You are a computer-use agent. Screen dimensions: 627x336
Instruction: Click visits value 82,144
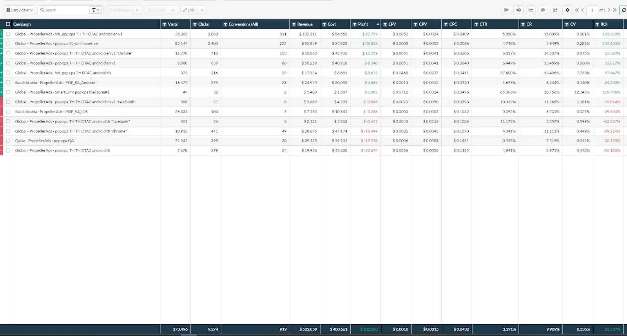(x=181, y=43)
